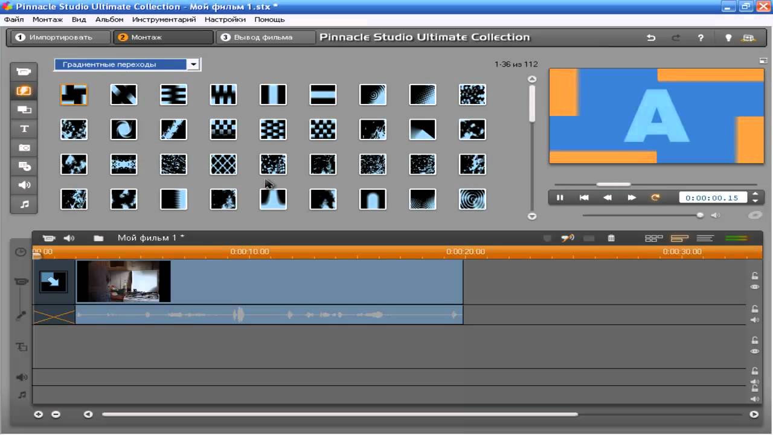Open help via the question mark icon
The height and width of the screenshot is (435, 773).
[701, 37]
